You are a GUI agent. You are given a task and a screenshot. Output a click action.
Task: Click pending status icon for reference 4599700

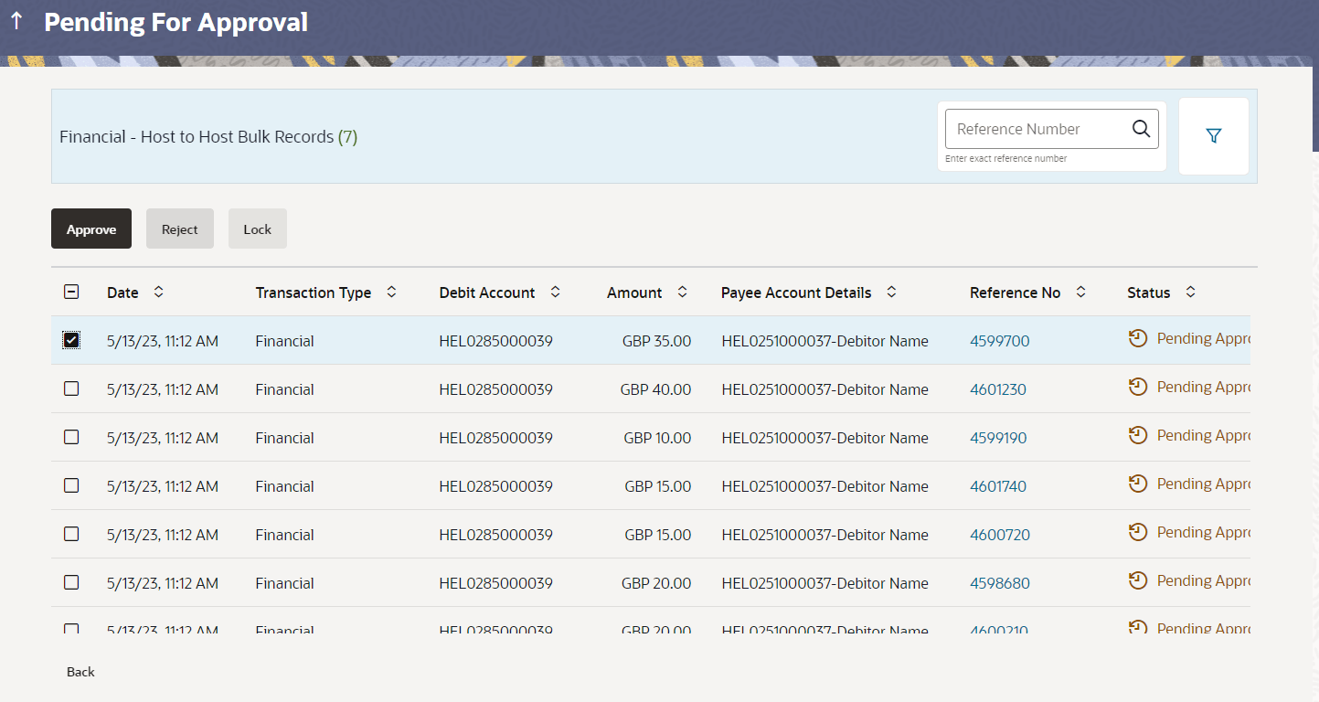pos(1137,339)
